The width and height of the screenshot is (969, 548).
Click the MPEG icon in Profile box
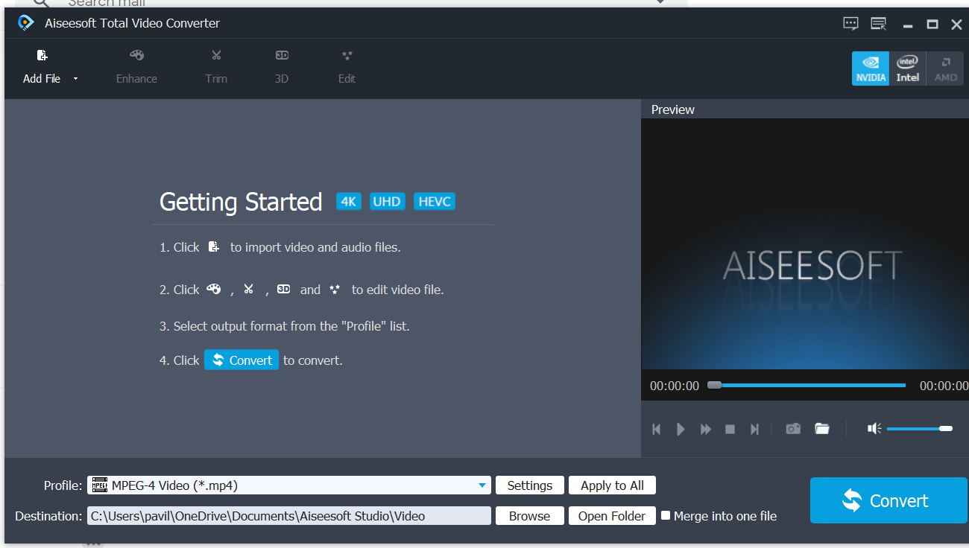[99, 485]
